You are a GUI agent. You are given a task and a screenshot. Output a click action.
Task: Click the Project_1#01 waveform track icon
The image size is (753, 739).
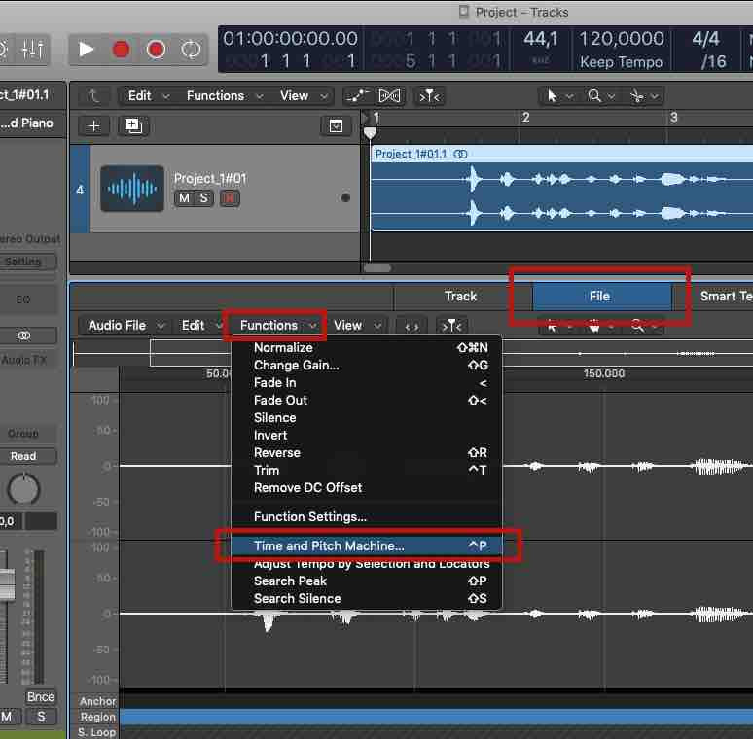click(x=132, y=189)
